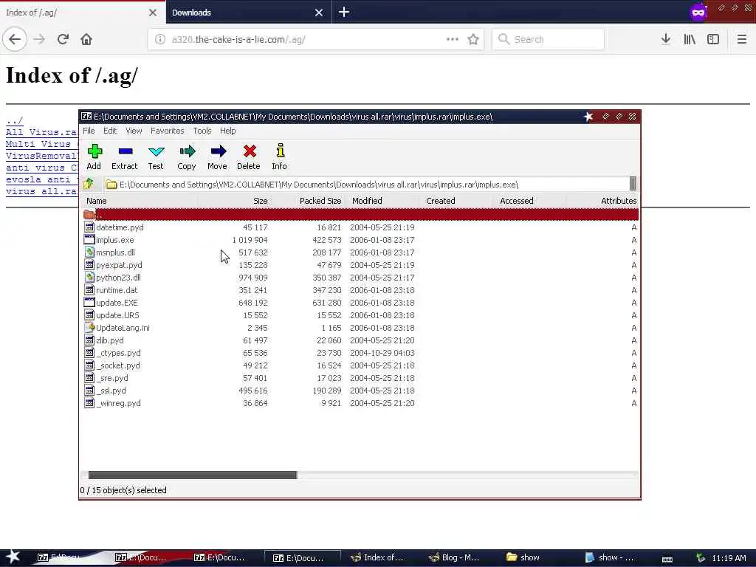Click the Multi Virus link on web page
756x567 pixels.
pyautogui.click(x=42, y=144)
